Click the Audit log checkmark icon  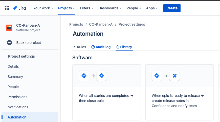point(93,47)
